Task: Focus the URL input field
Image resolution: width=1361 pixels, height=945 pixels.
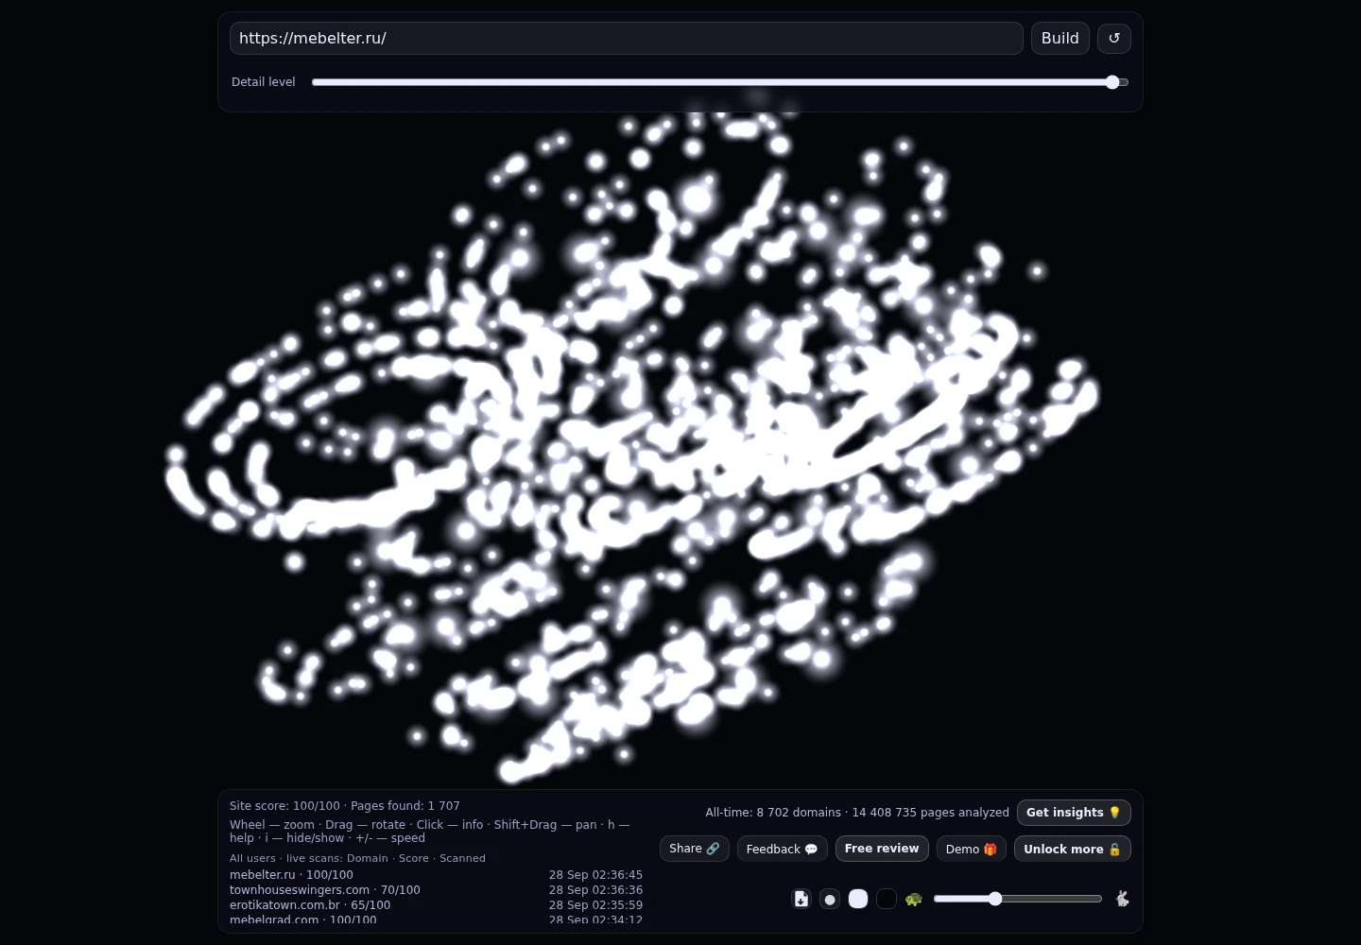Action: (627, 39)
